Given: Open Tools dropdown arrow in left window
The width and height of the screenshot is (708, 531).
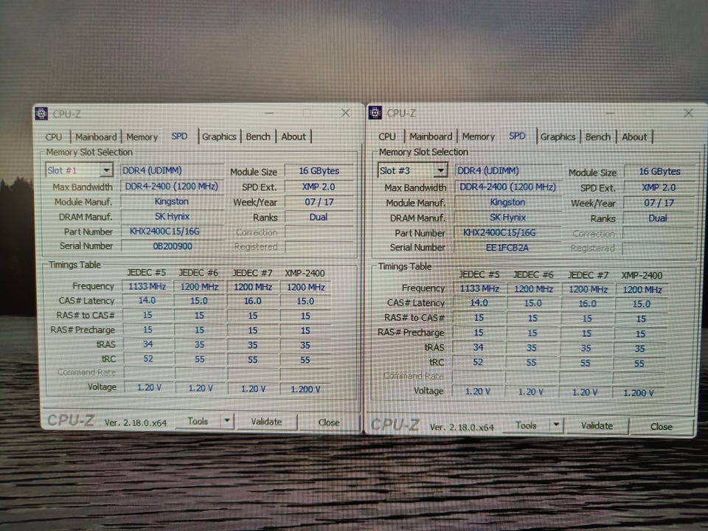Looking at the screenshot, I should click(x=227, y=421).
